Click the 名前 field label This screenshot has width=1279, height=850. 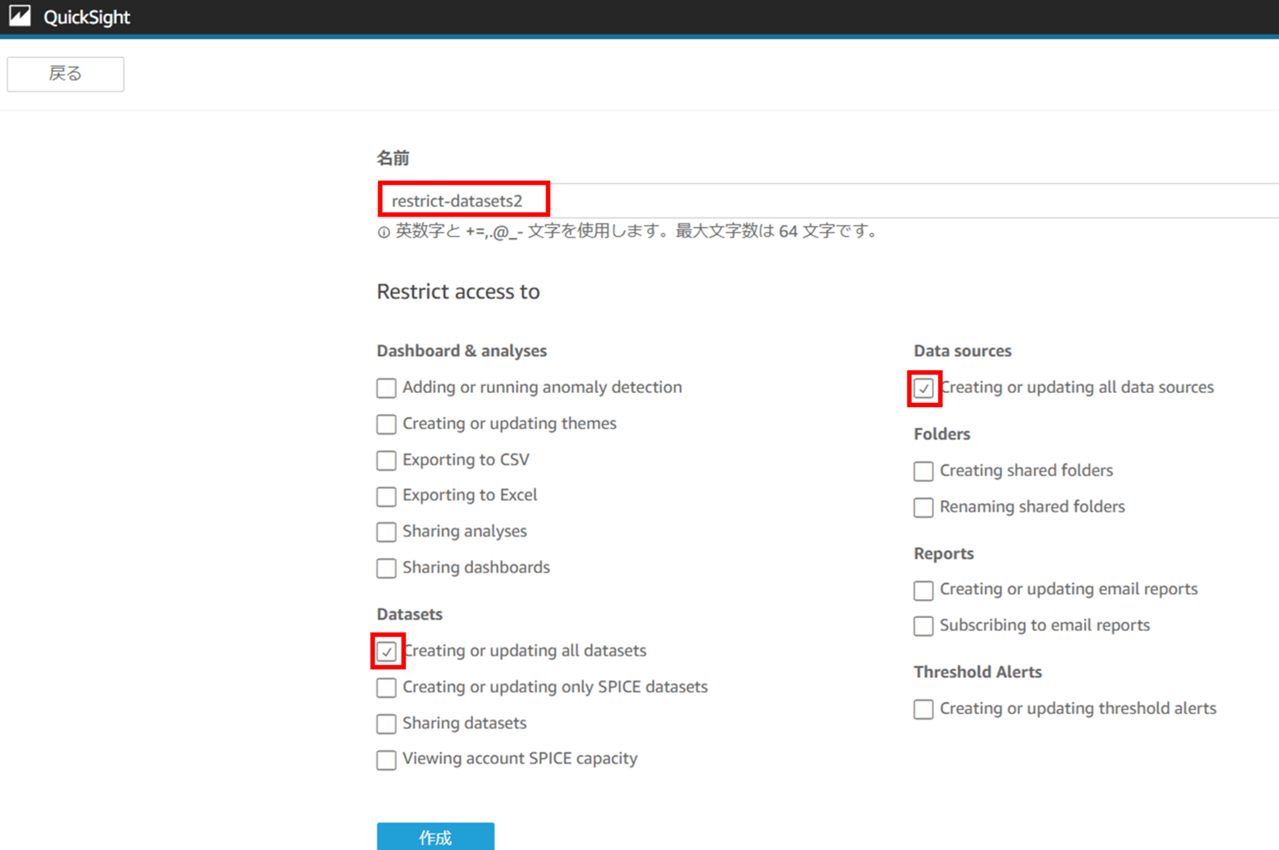393,158
